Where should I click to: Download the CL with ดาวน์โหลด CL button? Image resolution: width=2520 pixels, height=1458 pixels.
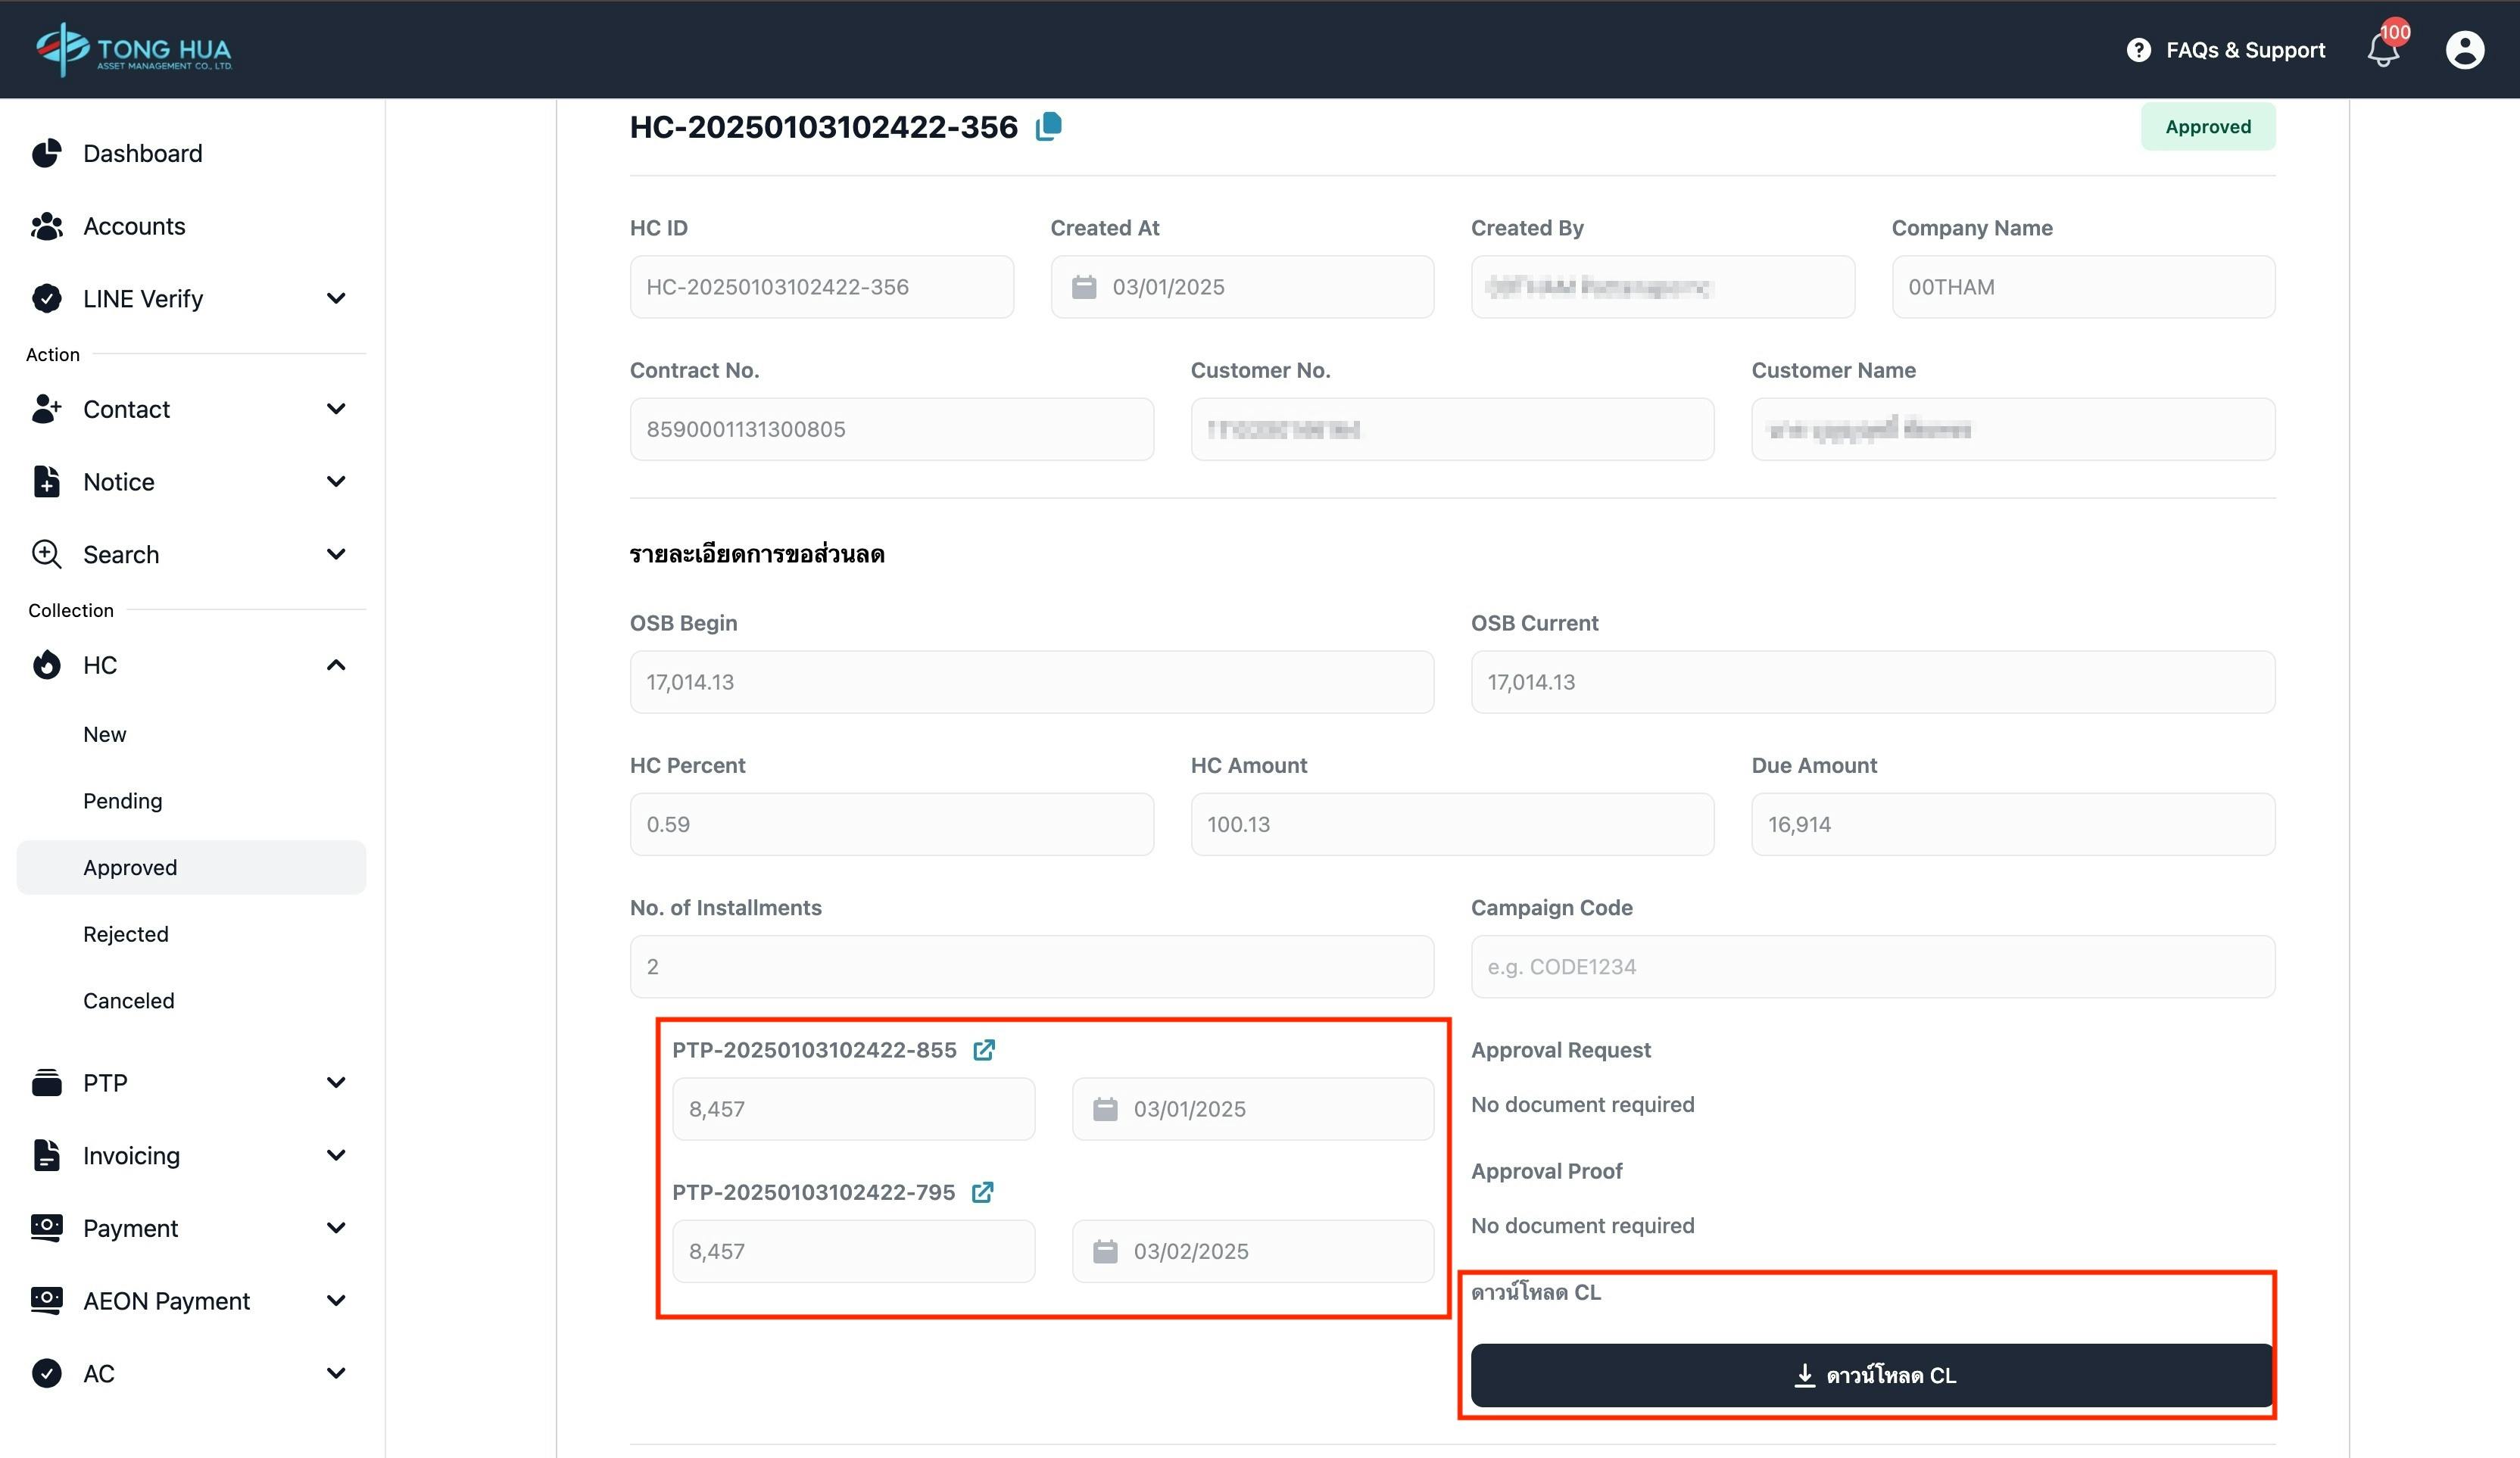(x=1872, y=1375)
